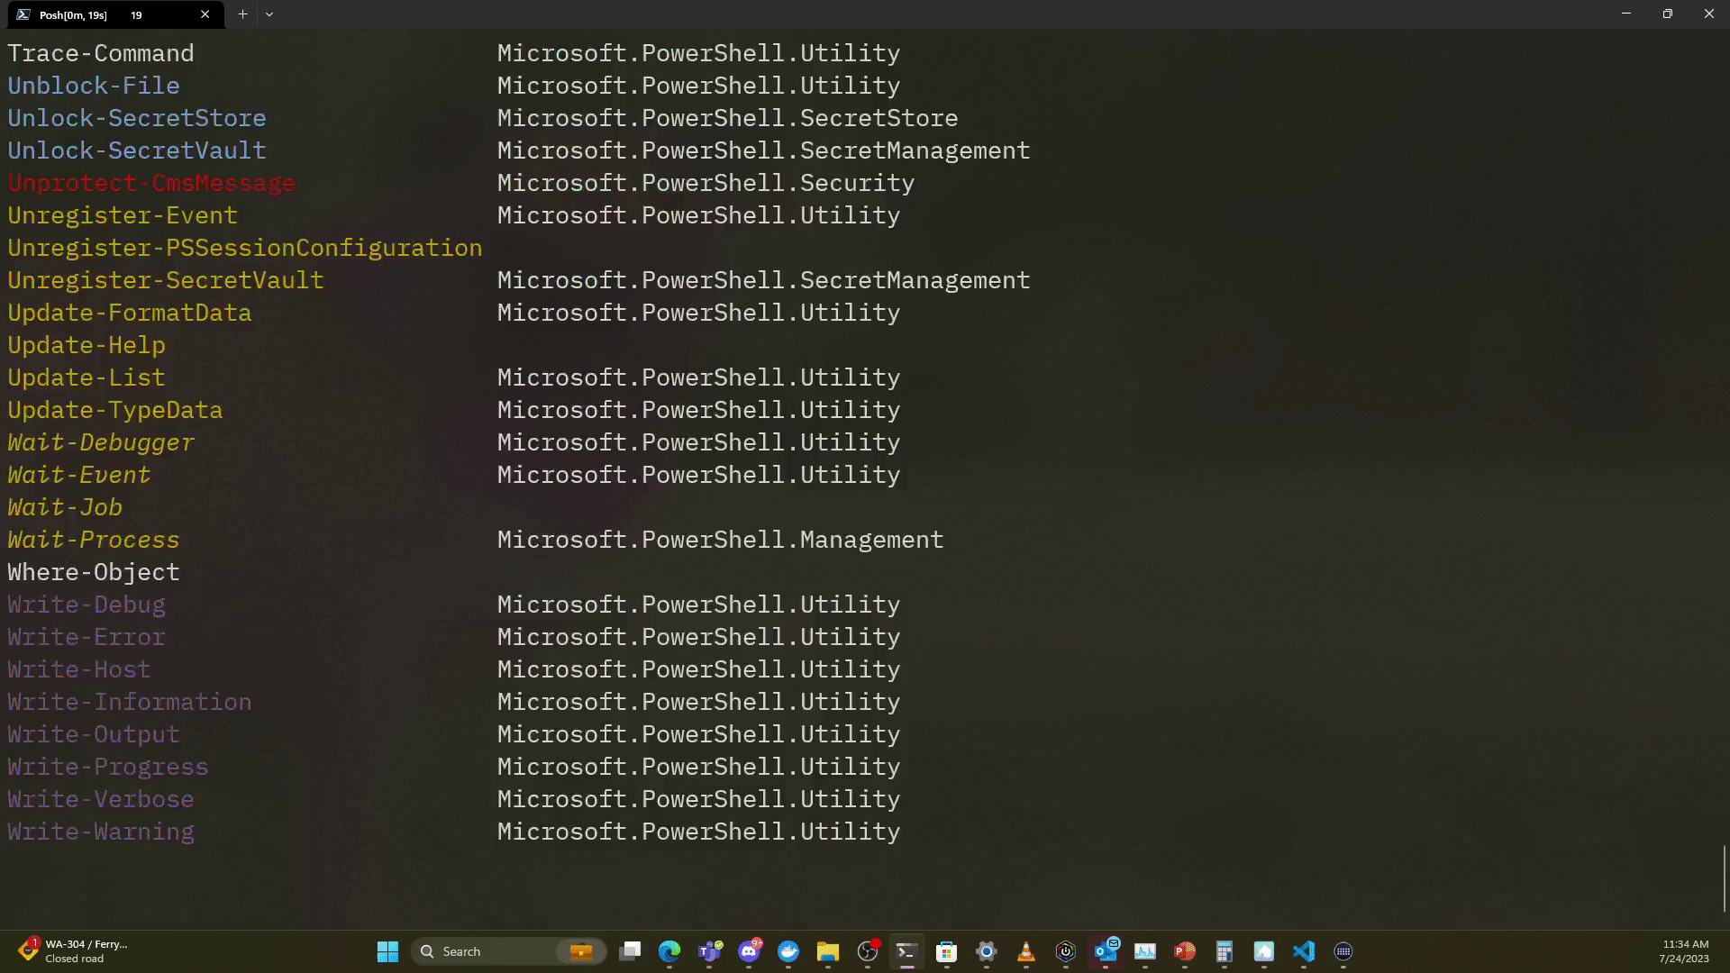Screen dimensions: 1730x973
Task: Open Discord from taskbar
Action: click(x=749, y=951)
